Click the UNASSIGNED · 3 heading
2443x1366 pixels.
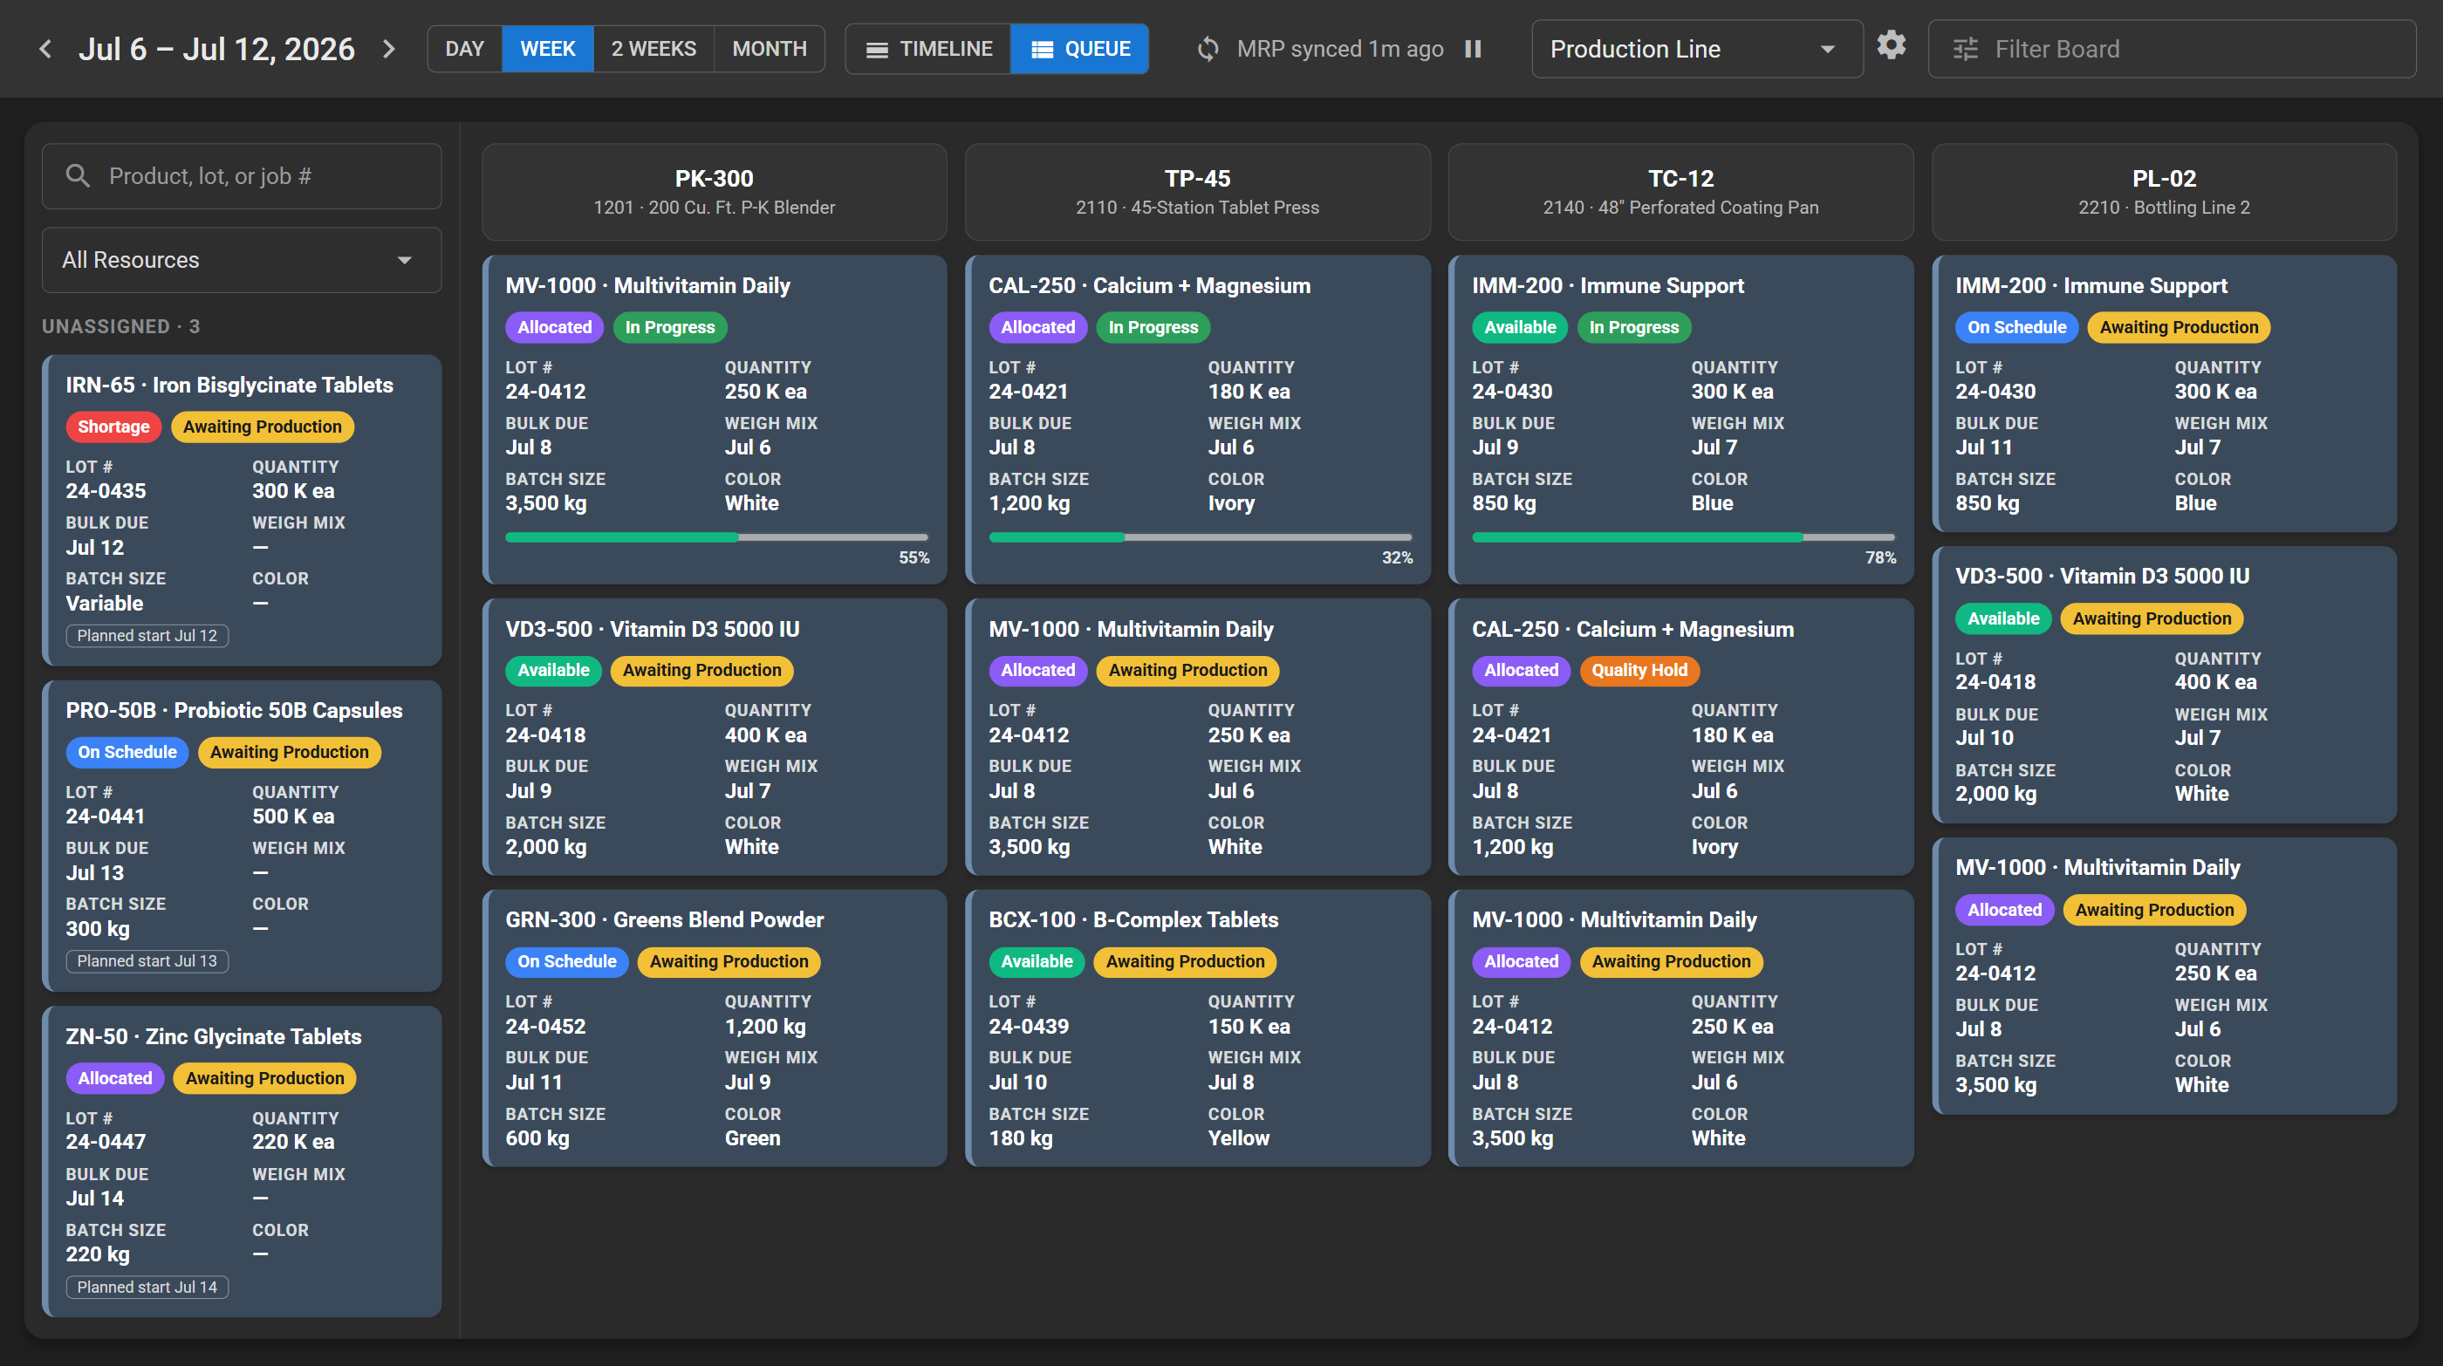point(120,326)
